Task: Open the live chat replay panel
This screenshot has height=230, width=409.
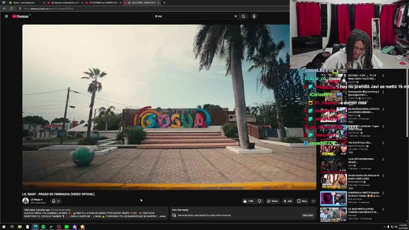Action: click(308, 215)
